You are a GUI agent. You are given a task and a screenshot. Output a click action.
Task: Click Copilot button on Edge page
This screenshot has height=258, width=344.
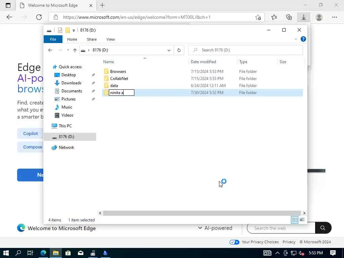31,134
